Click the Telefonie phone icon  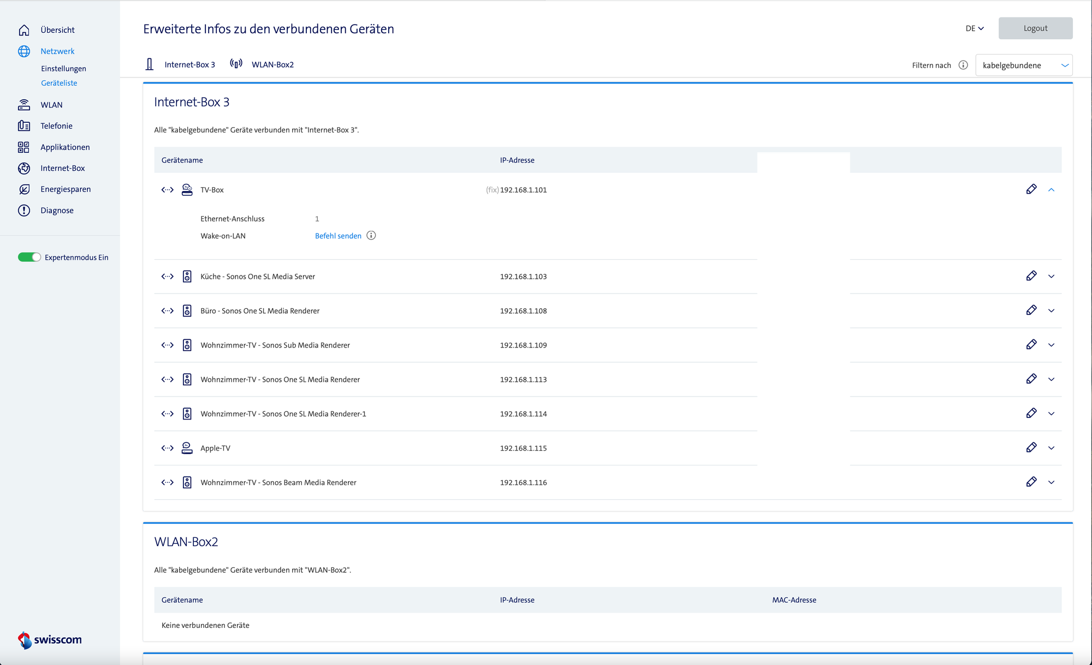[24, 126]
